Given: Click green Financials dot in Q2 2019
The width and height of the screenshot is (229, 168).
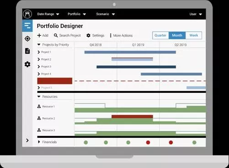Looking at the screenshot, I should (x=194, y=142).
